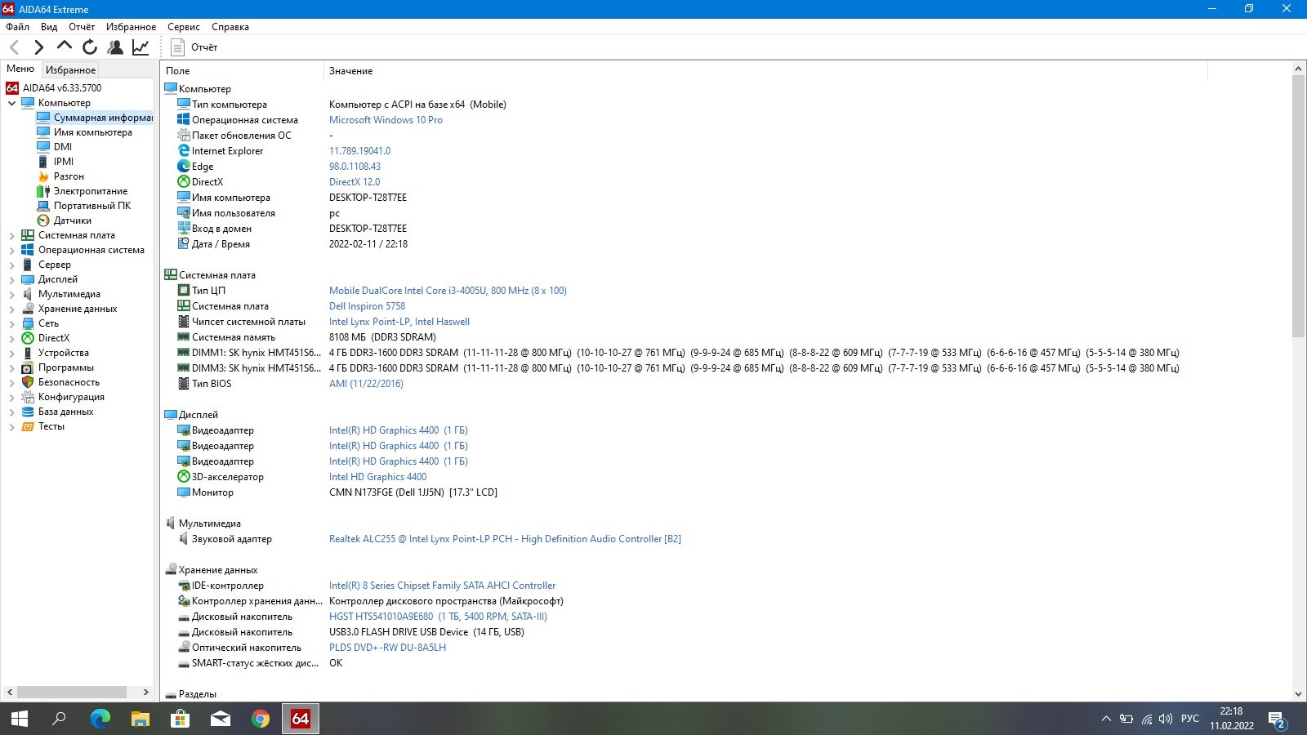Select Имя компьютера in the tree
The width and height of the screenshot is (1307, 735).
point(92,132)
